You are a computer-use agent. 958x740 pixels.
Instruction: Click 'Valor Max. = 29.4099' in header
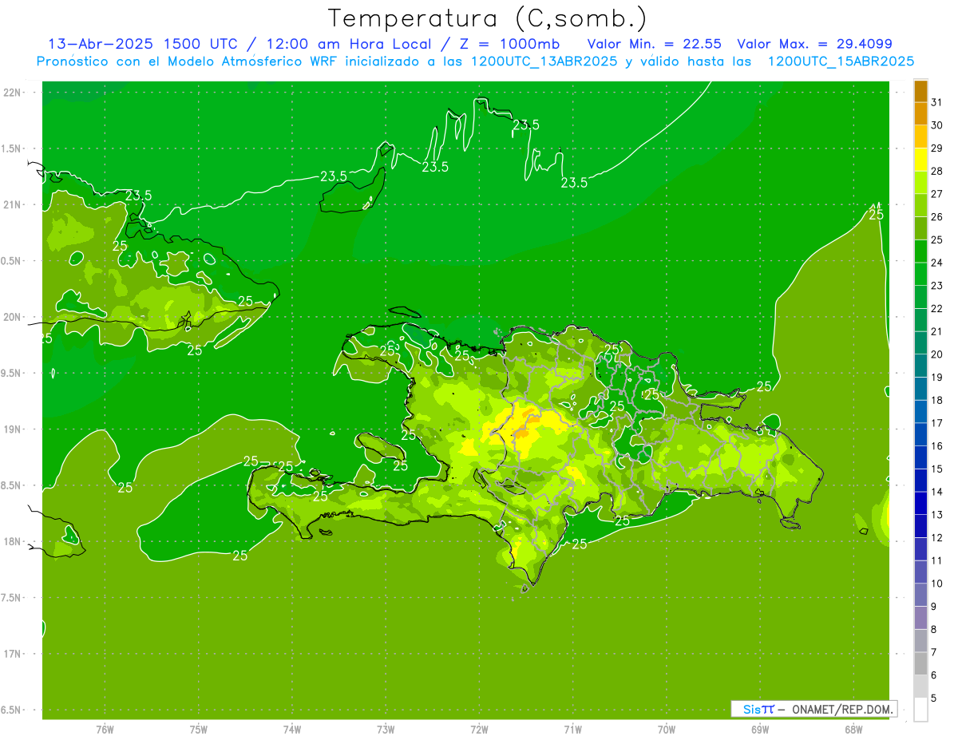pos(815,44)
